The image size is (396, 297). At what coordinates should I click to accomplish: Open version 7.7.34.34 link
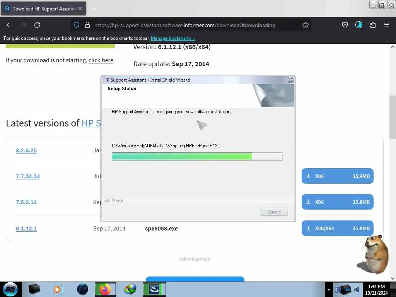[x=28, y=176]
